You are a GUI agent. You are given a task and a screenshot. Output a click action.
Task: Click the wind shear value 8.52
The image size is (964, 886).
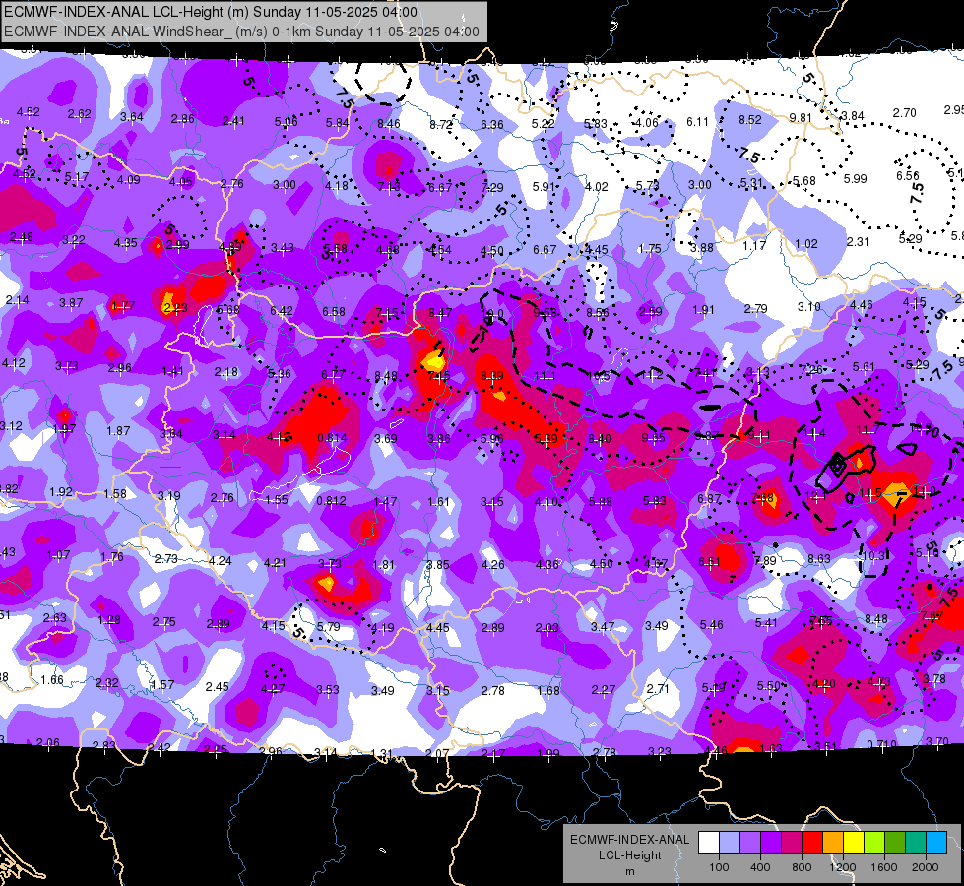[x=750, y=119]
